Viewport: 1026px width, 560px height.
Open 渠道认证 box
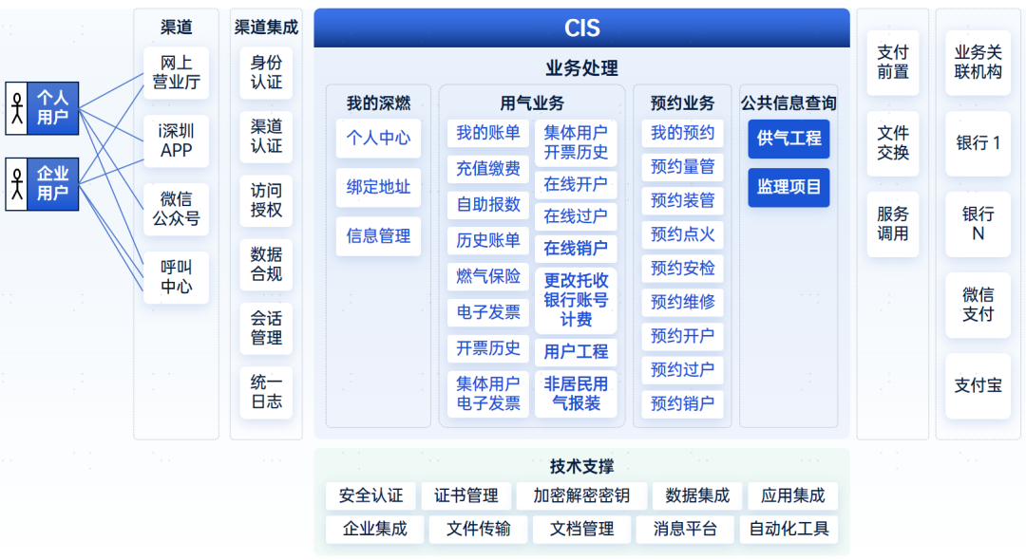coord(266,137)
